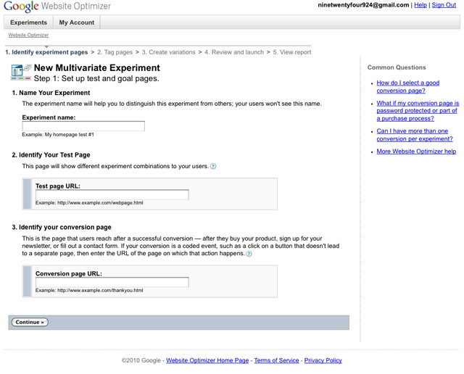Click the account email ninetwentyfour924@gmail.com
Screen dimensions: 464x374
363,5
